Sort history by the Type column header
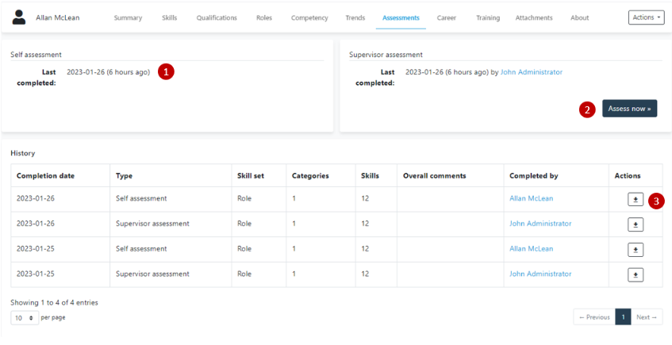The height and width of the screenshot is (345, 672). [124, 175]
